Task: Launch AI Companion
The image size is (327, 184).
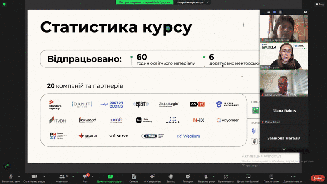Action: tap(152, 178)
